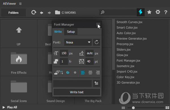Select Preview Generator.jsx script
The width and height of the screenshot is (170, 110).
click(132, 39)
